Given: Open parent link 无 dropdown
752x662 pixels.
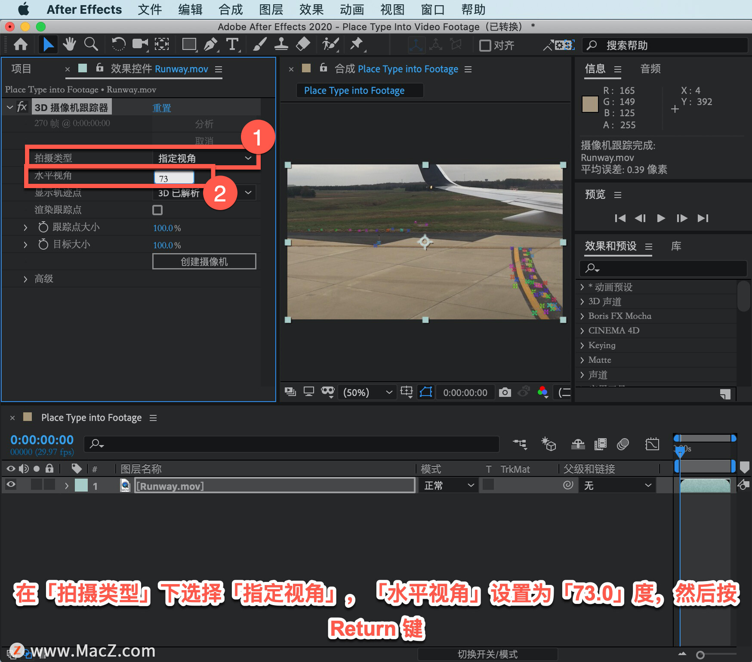Looking at the screenshot, I should (617, 486).
